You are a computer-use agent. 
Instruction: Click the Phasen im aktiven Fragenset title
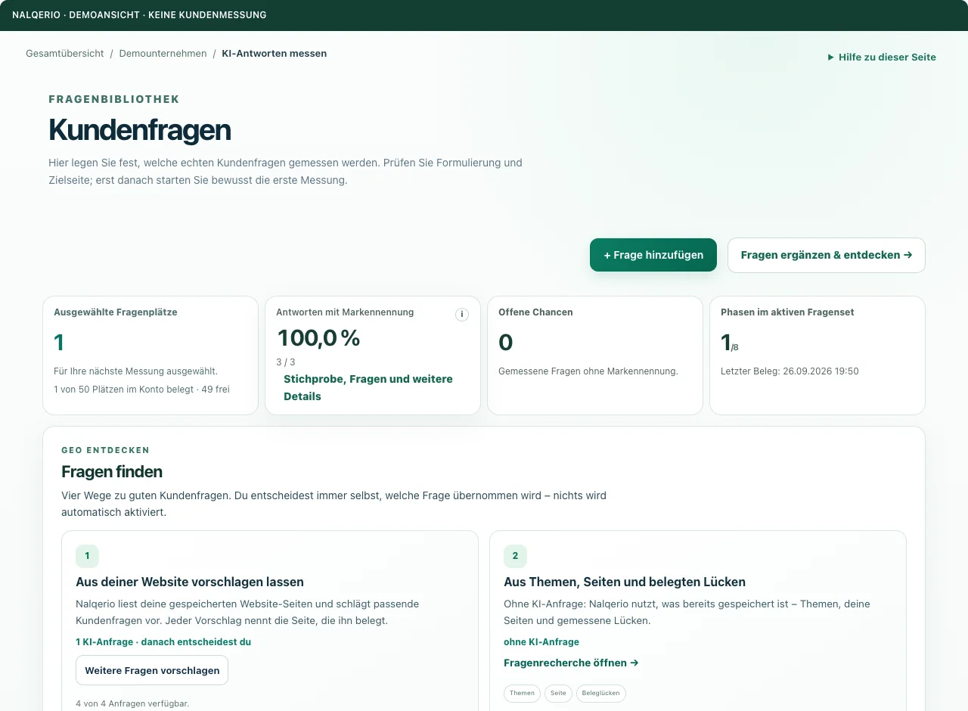click(x=787, y=312)
